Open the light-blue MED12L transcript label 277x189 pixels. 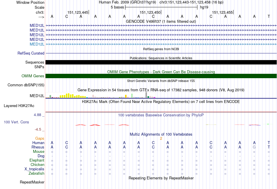pos(37,44)
